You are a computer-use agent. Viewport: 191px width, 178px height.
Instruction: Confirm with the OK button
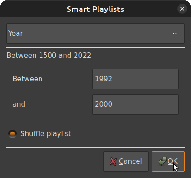click(x=168, y=161)
